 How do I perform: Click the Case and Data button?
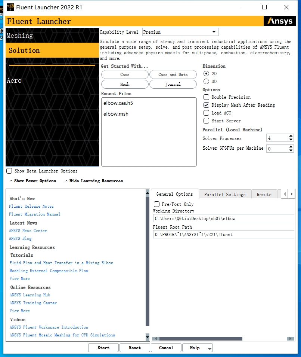click(173, 75)
